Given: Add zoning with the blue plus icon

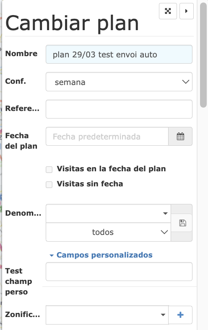Looking at the screenshot, I should pyautogui.click(x=180, y=315).
